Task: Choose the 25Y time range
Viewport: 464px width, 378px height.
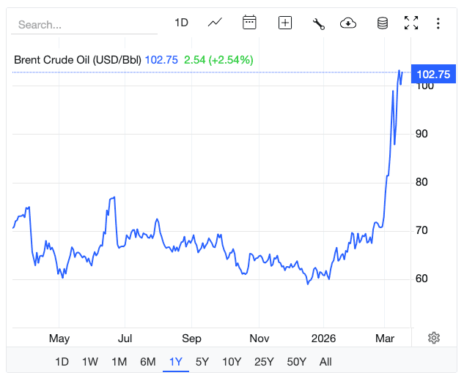Action: point(264,361)
